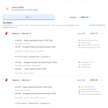The image size is (108, 108).
Task: Open the Best tab info icon
Action: click(31, 17)
